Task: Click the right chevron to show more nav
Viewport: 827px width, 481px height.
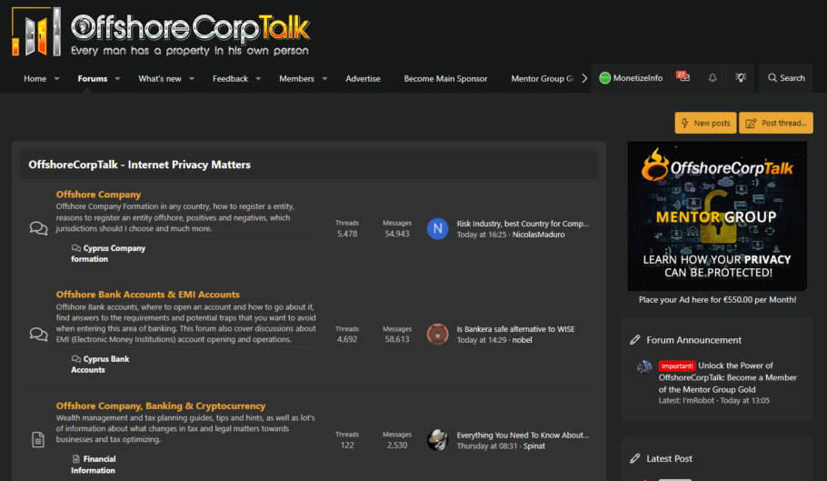Action: 584,78
